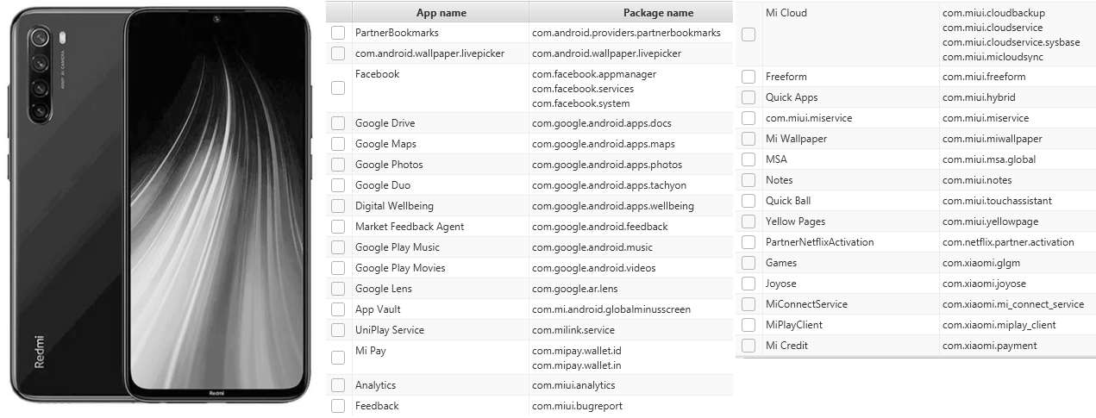Check the Analytics app checkbox
Viewport: 1096px width, 418px height.
coord(338,385)
